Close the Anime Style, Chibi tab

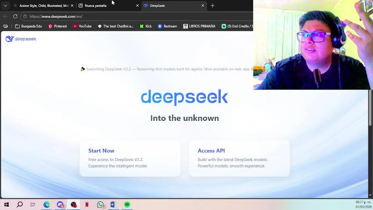(72, 6)
